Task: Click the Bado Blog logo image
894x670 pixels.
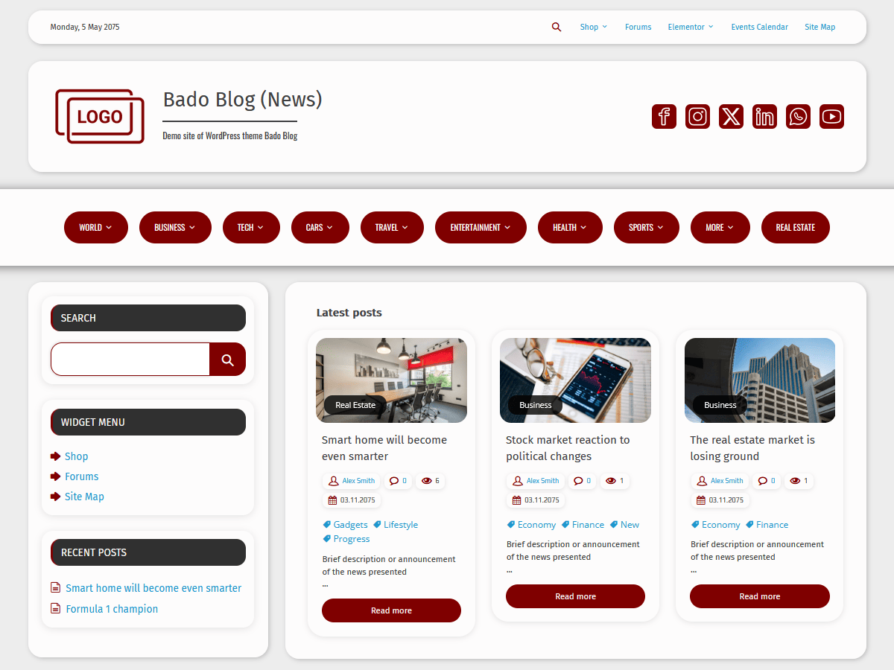Action: 100,117
